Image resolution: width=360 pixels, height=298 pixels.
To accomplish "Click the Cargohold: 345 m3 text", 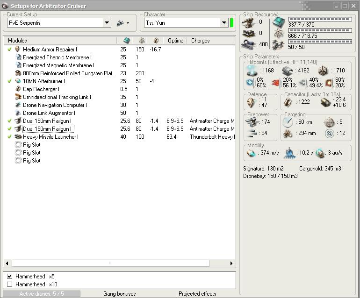I will point(320,169).
